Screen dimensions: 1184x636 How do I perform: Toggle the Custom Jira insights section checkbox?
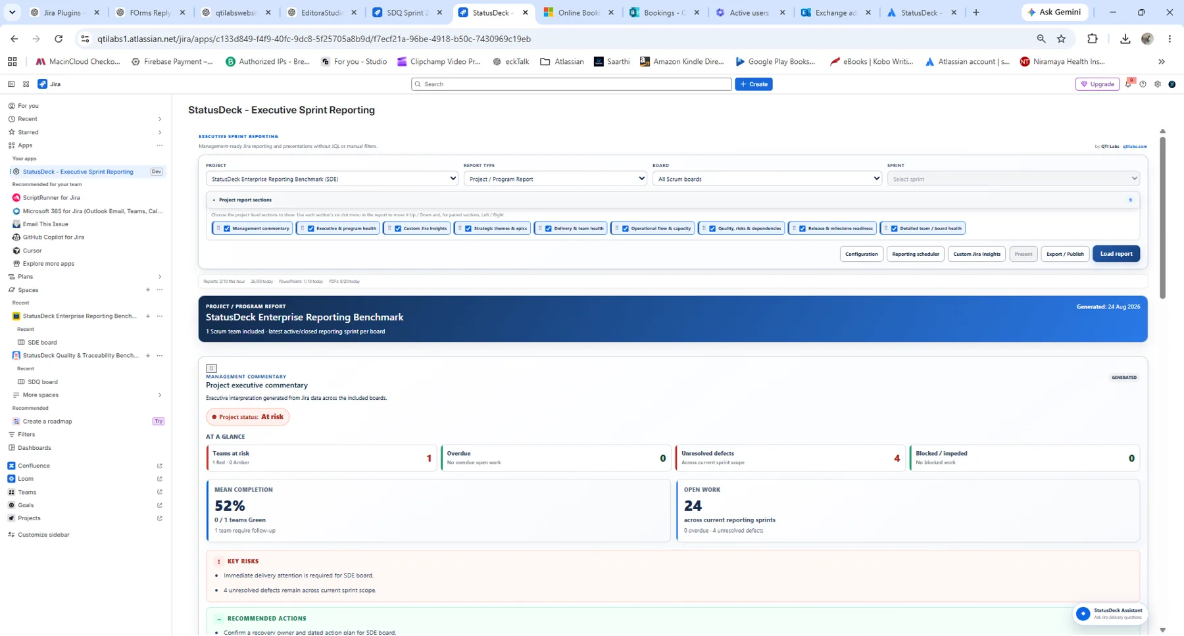coord(398,228)
